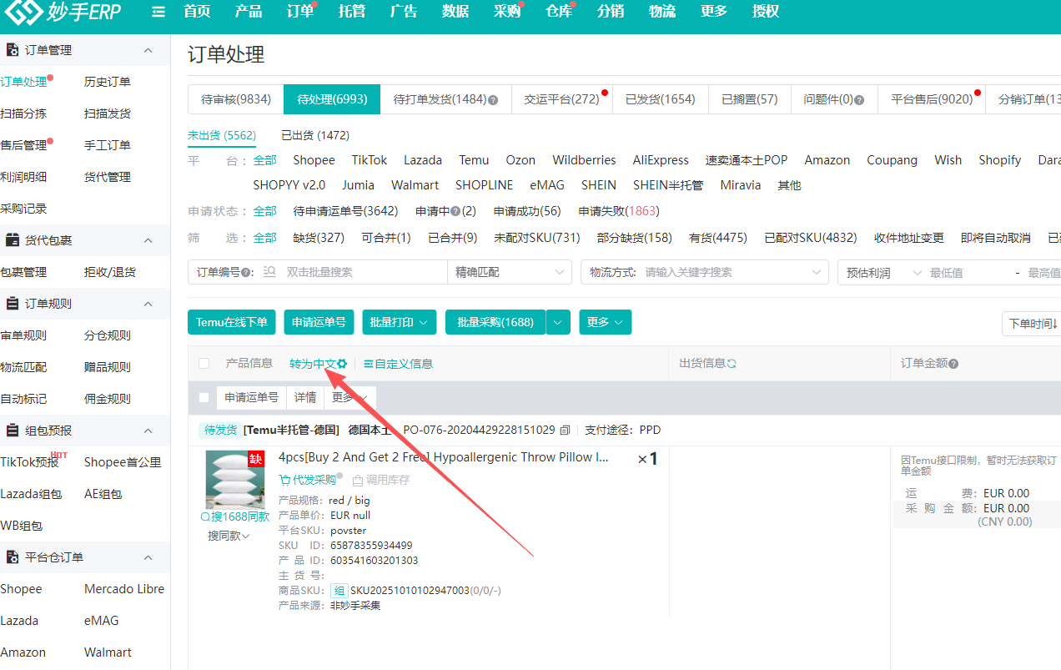The height and width of the screenshot is (670, 1061).
Task: Click the help icon beside 订单金额
Action: pyautogui.click(x=953, y=364)
